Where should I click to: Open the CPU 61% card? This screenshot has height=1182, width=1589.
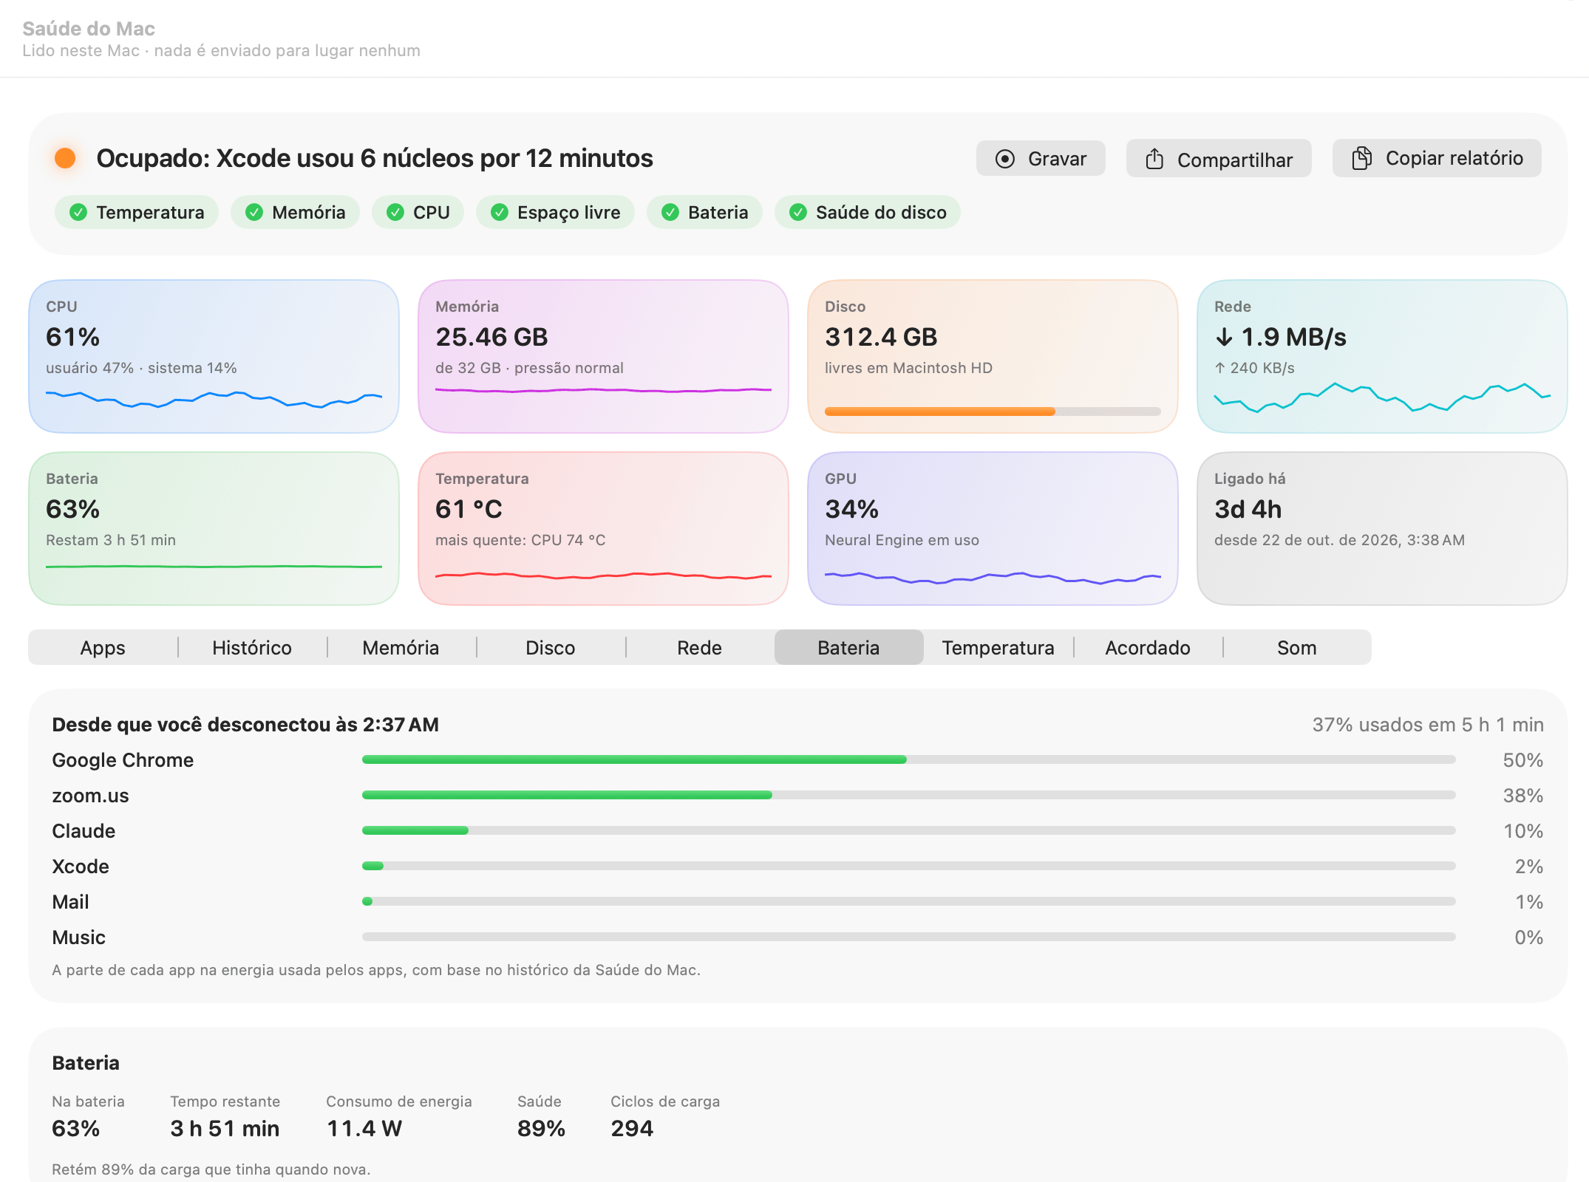214,356
